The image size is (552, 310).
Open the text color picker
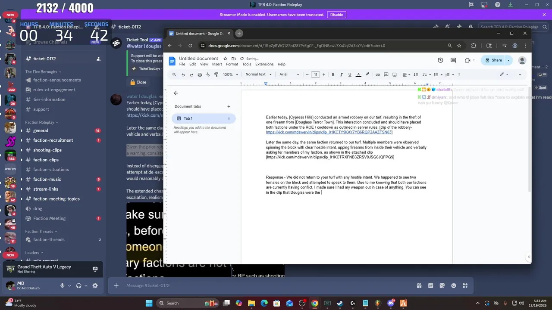(x=358, y=74)
